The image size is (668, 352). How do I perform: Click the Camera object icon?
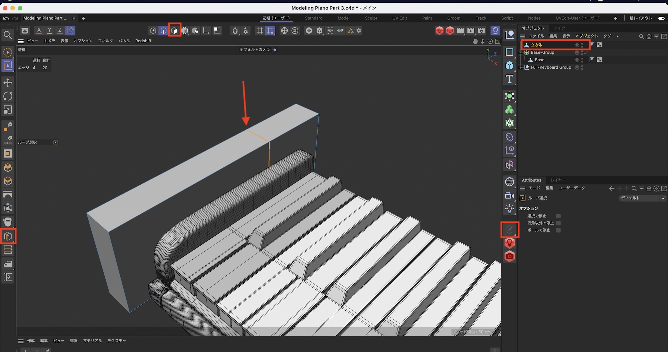(509, 196)
